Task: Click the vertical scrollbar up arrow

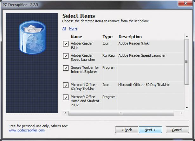Action: 187,36
